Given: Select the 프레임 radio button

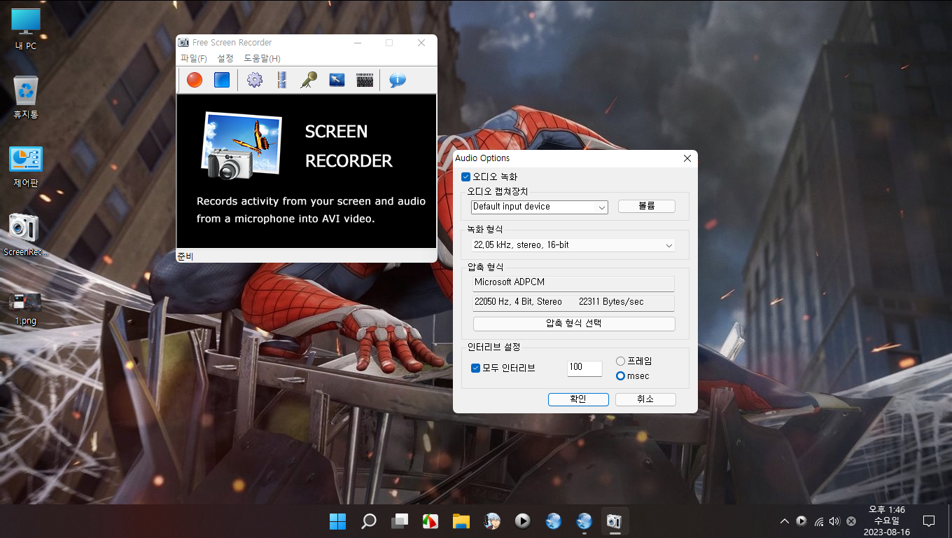Looking at the screenshot, I should pyautogui.click(x=620, y=361).
